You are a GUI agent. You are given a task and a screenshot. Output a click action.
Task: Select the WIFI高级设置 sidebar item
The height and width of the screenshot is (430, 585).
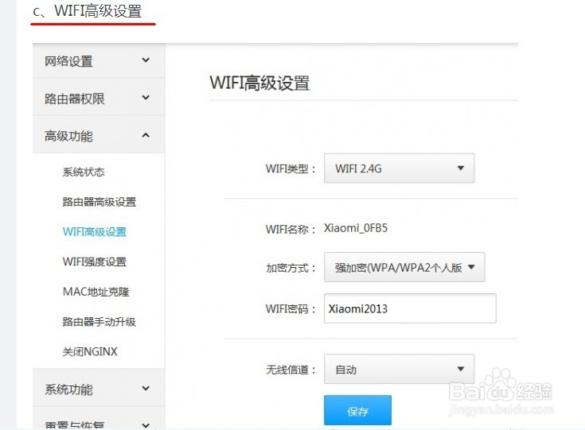(x=95, y=232)
